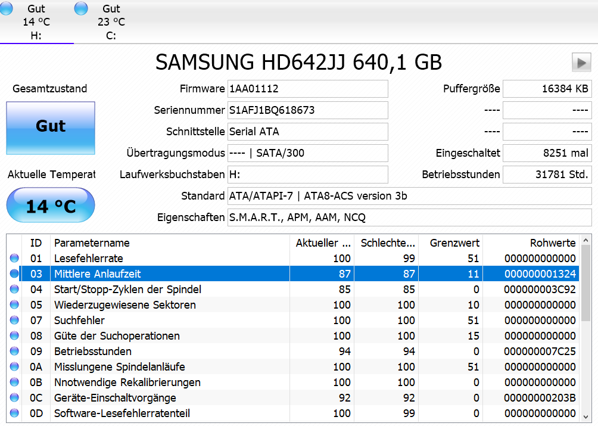The height and width of the screenshot is (426, 598).
Task: Click the Eigenschaften field S.M.A.R.T., APM
Action: 410,217
